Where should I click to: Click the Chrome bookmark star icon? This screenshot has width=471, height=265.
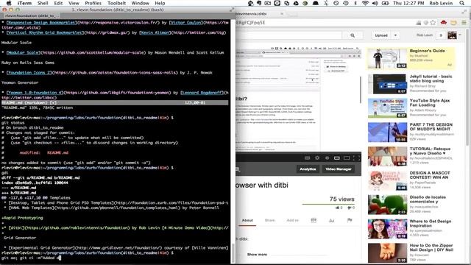[433, 23]
